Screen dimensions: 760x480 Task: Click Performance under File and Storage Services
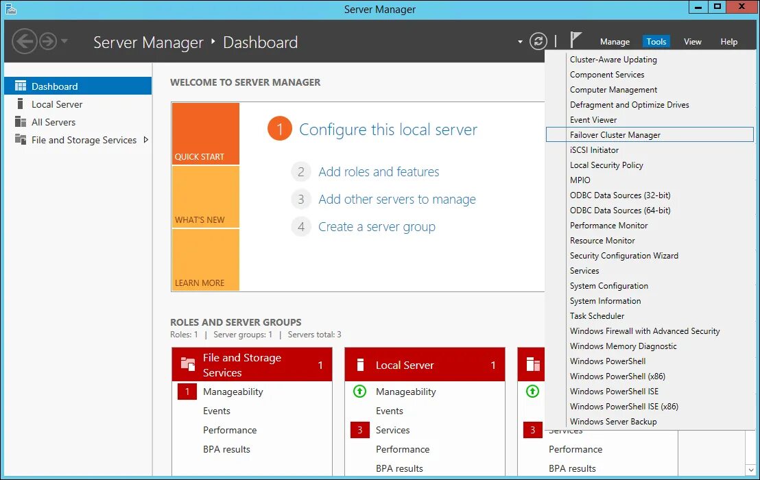(x=230, y=430)
